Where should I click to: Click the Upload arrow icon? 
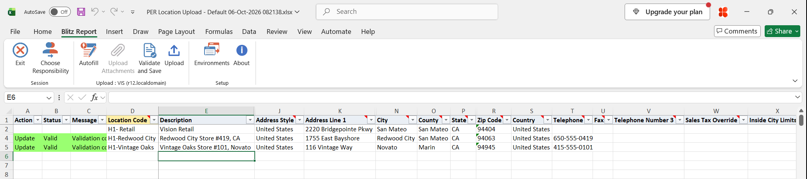click(174, 50)
